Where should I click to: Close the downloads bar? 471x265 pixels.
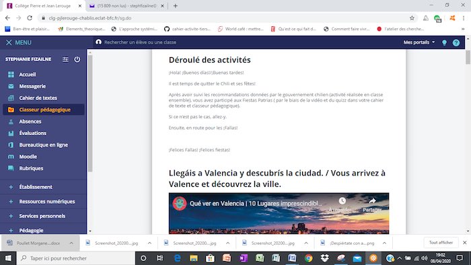(x=464, y=243)
